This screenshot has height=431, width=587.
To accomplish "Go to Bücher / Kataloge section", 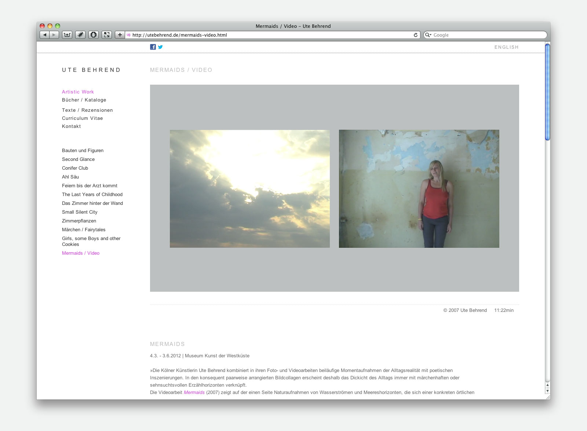I will pos(84,100).
